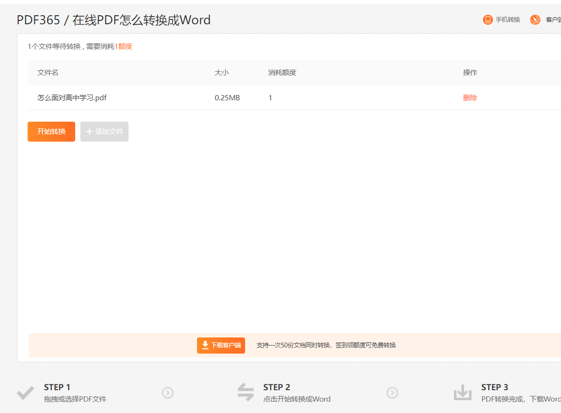
Task: Click the 消耗额度 column header
Action: click(282, 73)
